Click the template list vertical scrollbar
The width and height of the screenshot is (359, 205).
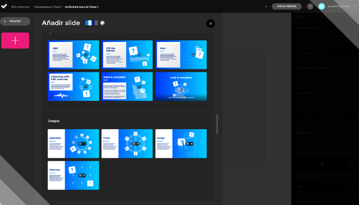pyautogui.click(x=217, y=123)
